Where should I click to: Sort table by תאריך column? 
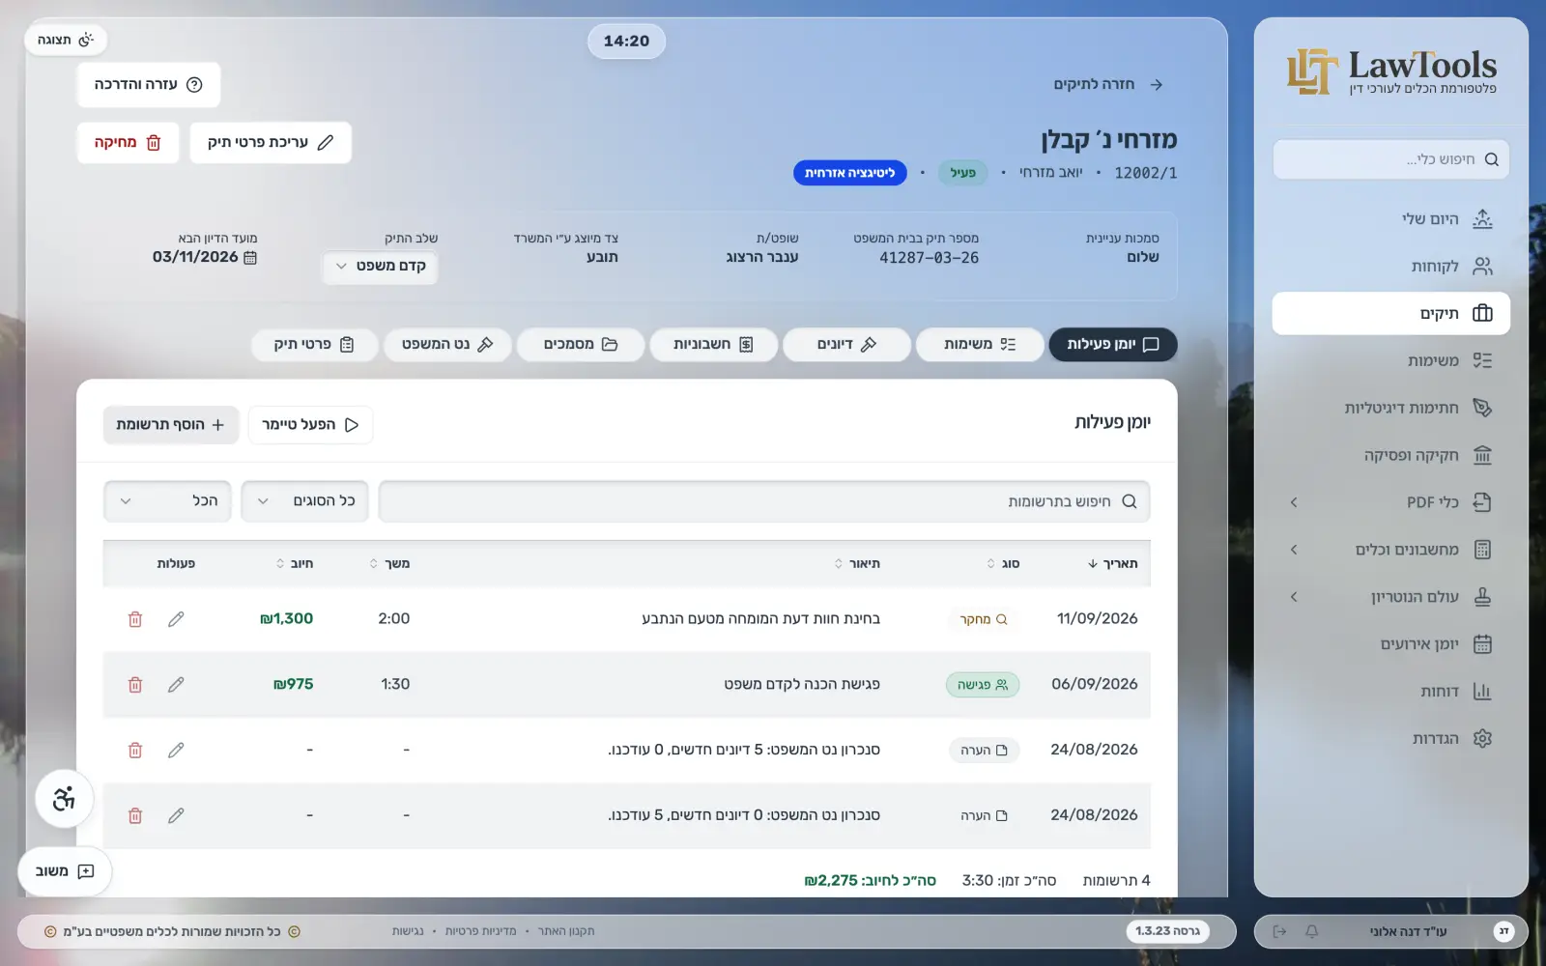(x=1112, y=564)
